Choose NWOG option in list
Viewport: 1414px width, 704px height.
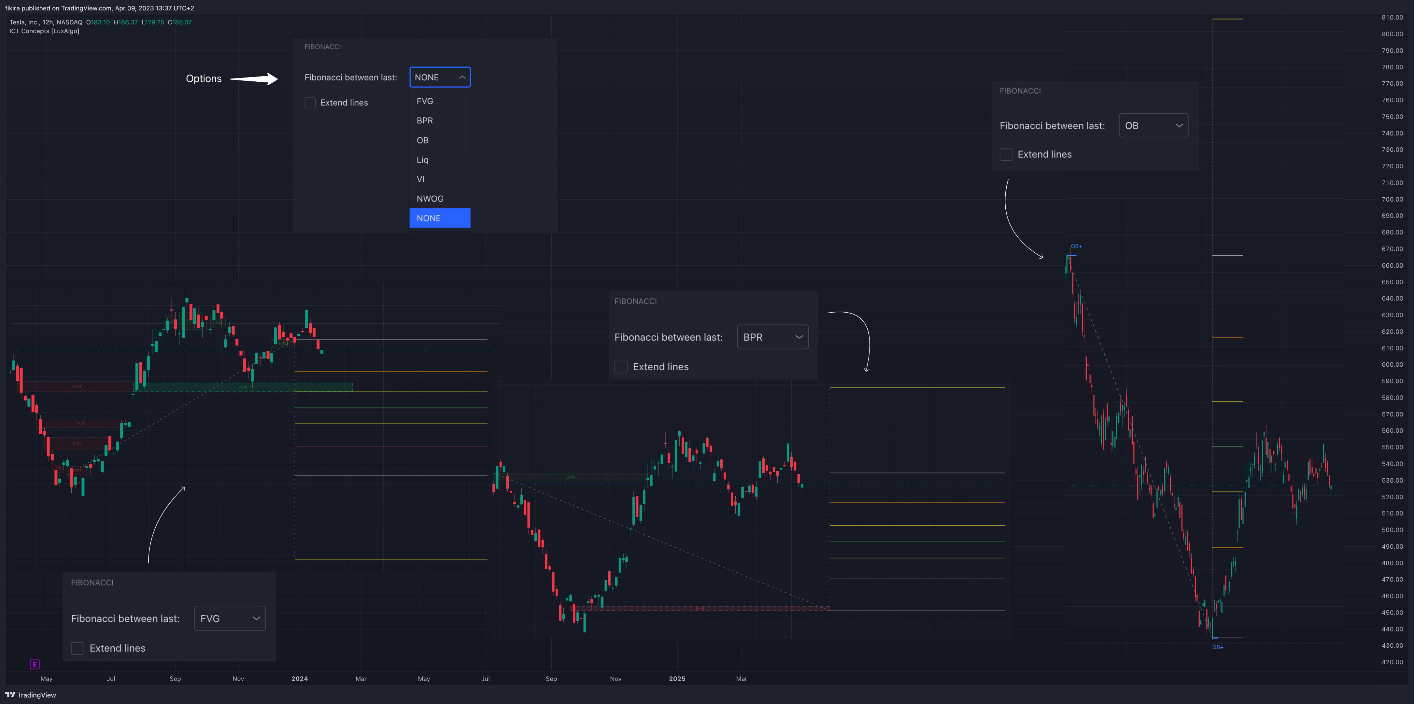440,199
